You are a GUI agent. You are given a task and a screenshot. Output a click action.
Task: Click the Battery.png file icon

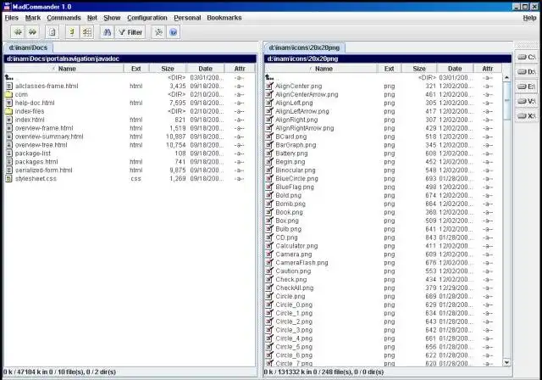pos(269,154)
